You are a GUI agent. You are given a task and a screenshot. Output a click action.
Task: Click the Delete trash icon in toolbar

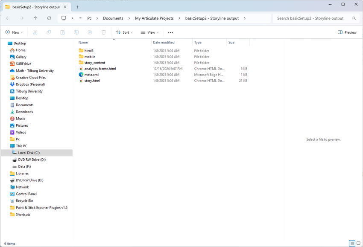(103, 32)
